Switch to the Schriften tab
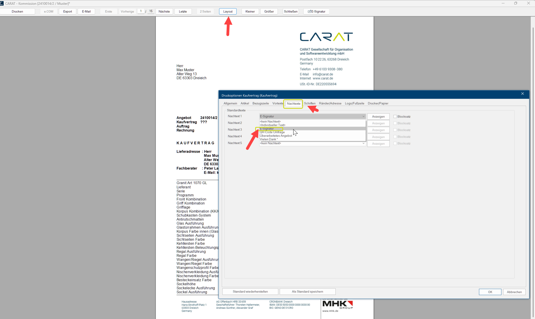This screenshot has width=535, height=319. tap(309, 103)
